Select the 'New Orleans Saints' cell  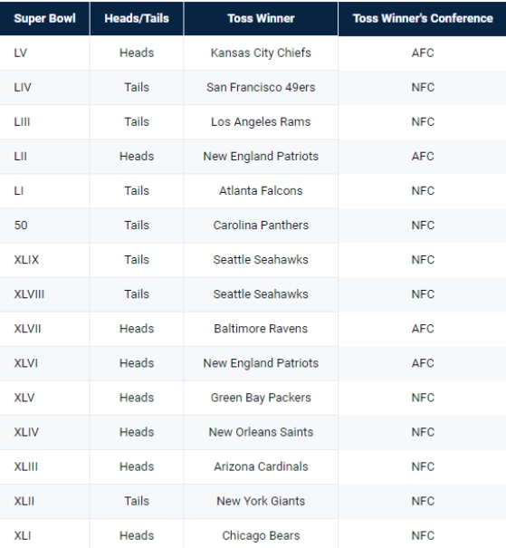(261, 432)
